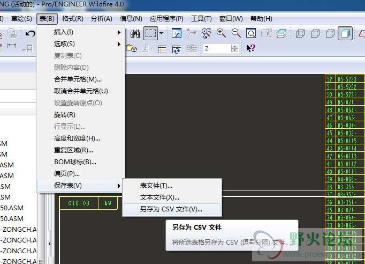Screen dimensions: 365x264
Task: Click the BOM row number 52
Action: click(330, 79)
